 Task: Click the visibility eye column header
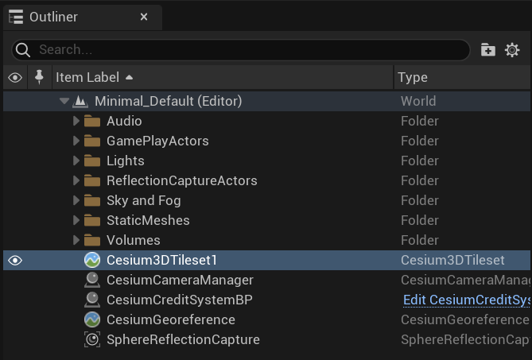[x=15, y=78]
